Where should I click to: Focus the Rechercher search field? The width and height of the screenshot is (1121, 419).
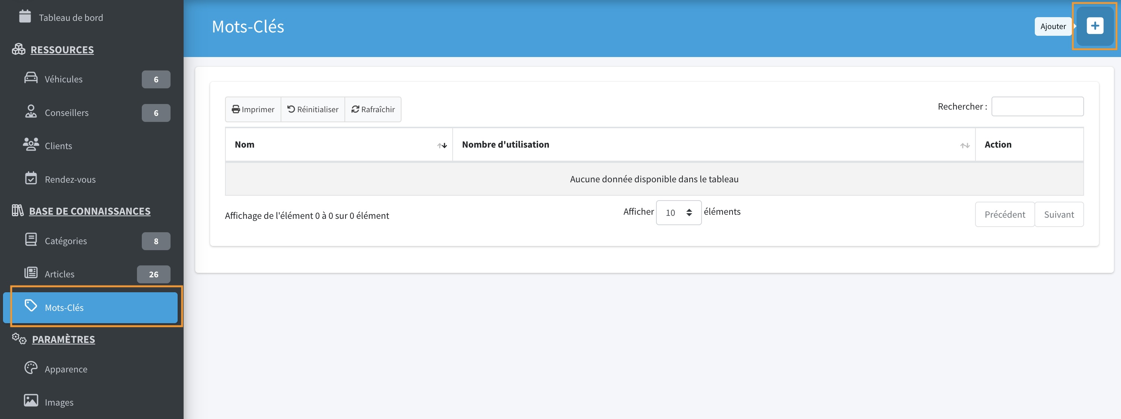click(x=1037, y=107)
